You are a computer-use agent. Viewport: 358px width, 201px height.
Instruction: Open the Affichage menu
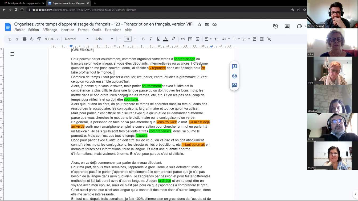click(x=50, y=30)
